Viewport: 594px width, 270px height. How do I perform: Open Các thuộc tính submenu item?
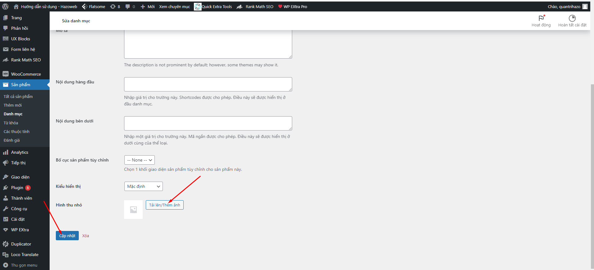[16, 131]
